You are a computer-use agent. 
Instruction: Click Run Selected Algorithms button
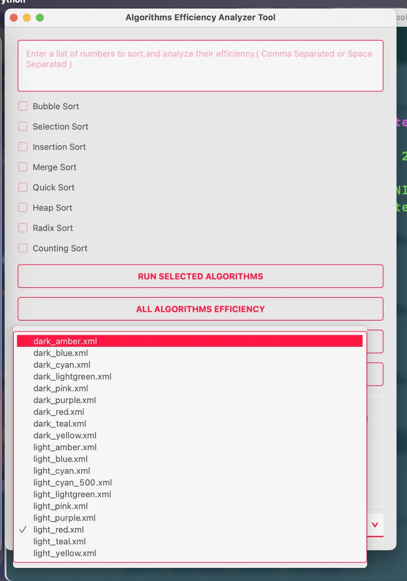(x=200, y=276)
